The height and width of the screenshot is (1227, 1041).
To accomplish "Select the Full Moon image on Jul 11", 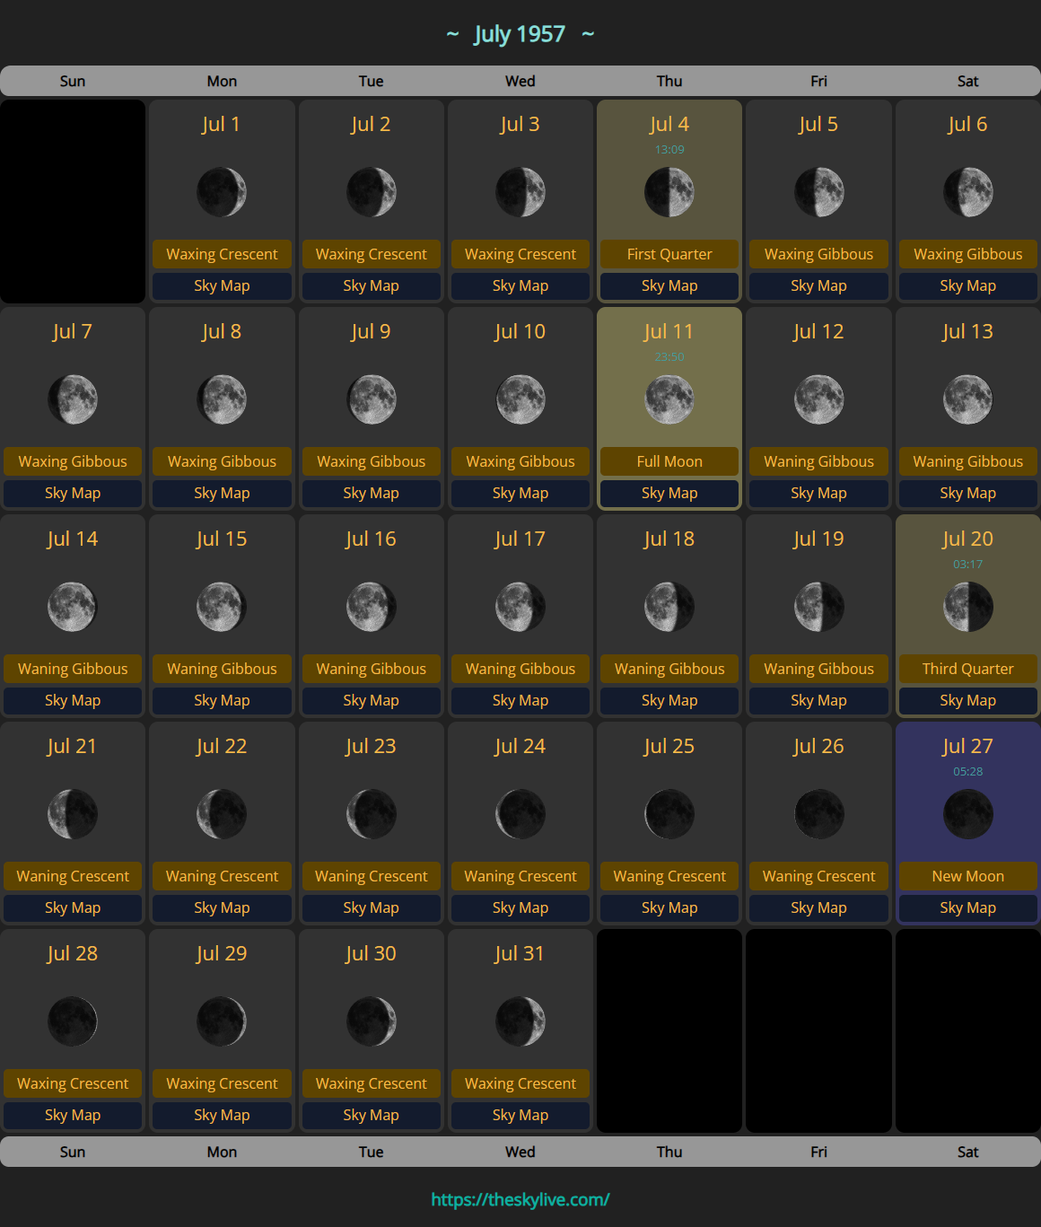I will point(669,399).
